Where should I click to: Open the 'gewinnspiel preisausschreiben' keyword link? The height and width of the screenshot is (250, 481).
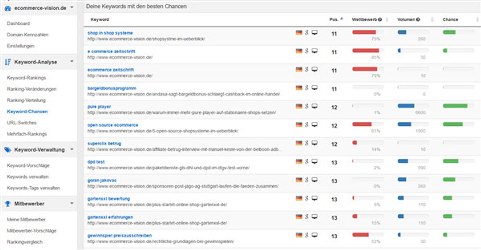120,236
